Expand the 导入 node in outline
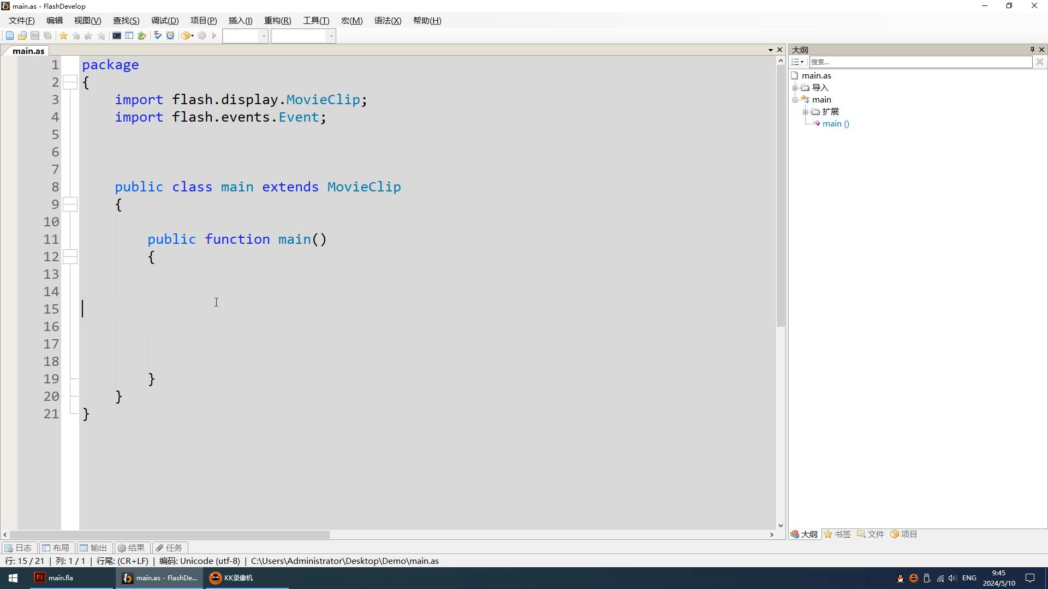1048x589 pixels. click(x=795, y=88)
